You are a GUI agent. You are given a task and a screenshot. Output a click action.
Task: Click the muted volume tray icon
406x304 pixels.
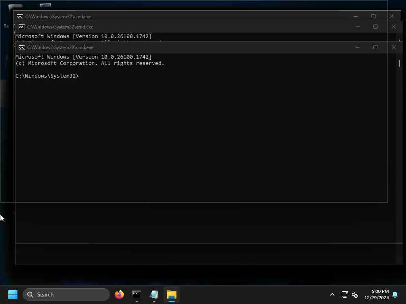[x=355, y=294]
